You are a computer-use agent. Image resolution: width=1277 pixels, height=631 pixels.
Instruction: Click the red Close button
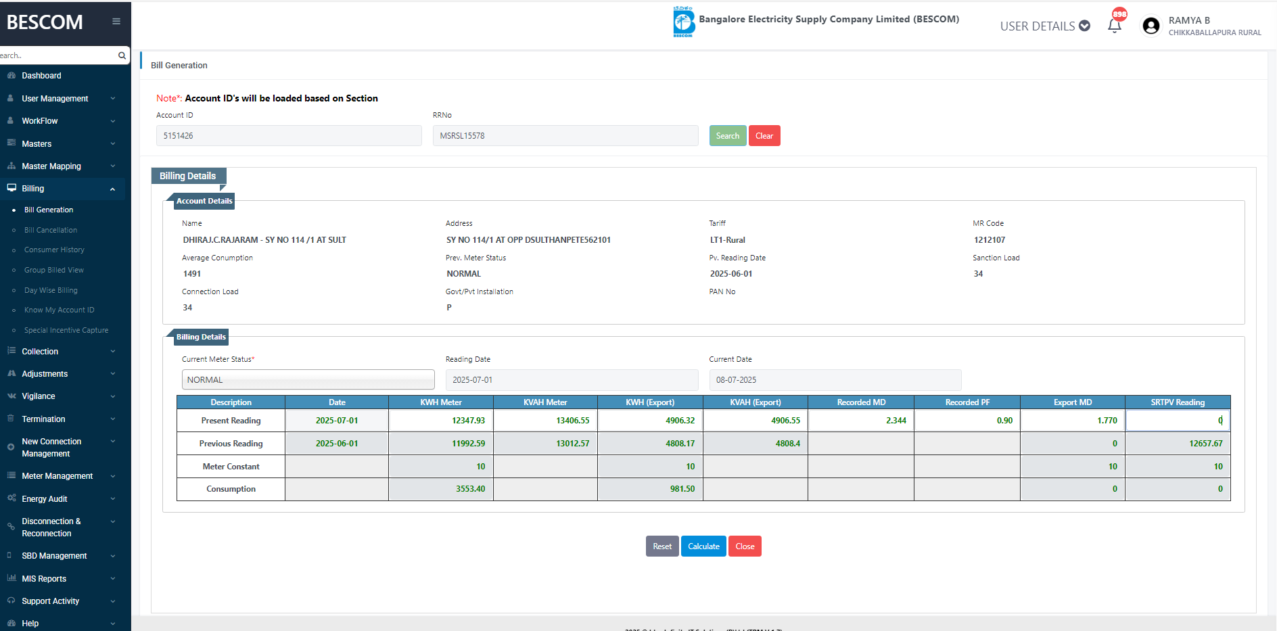[745, 546]
